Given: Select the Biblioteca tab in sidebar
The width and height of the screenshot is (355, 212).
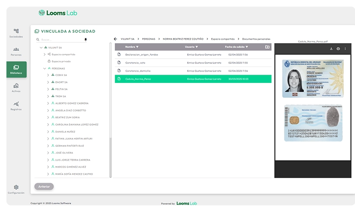Looking at the screenshot, I should pyautogui.click(x=16, y=69).
